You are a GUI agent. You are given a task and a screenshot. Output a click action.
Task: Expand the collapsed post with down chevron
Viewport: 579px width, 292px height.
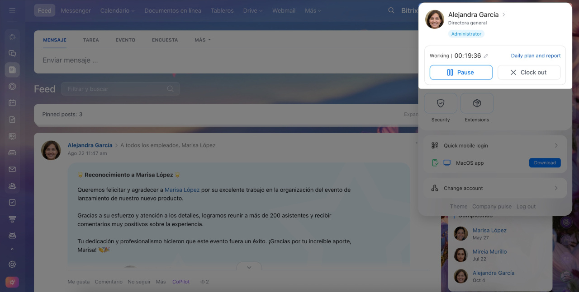249,267
